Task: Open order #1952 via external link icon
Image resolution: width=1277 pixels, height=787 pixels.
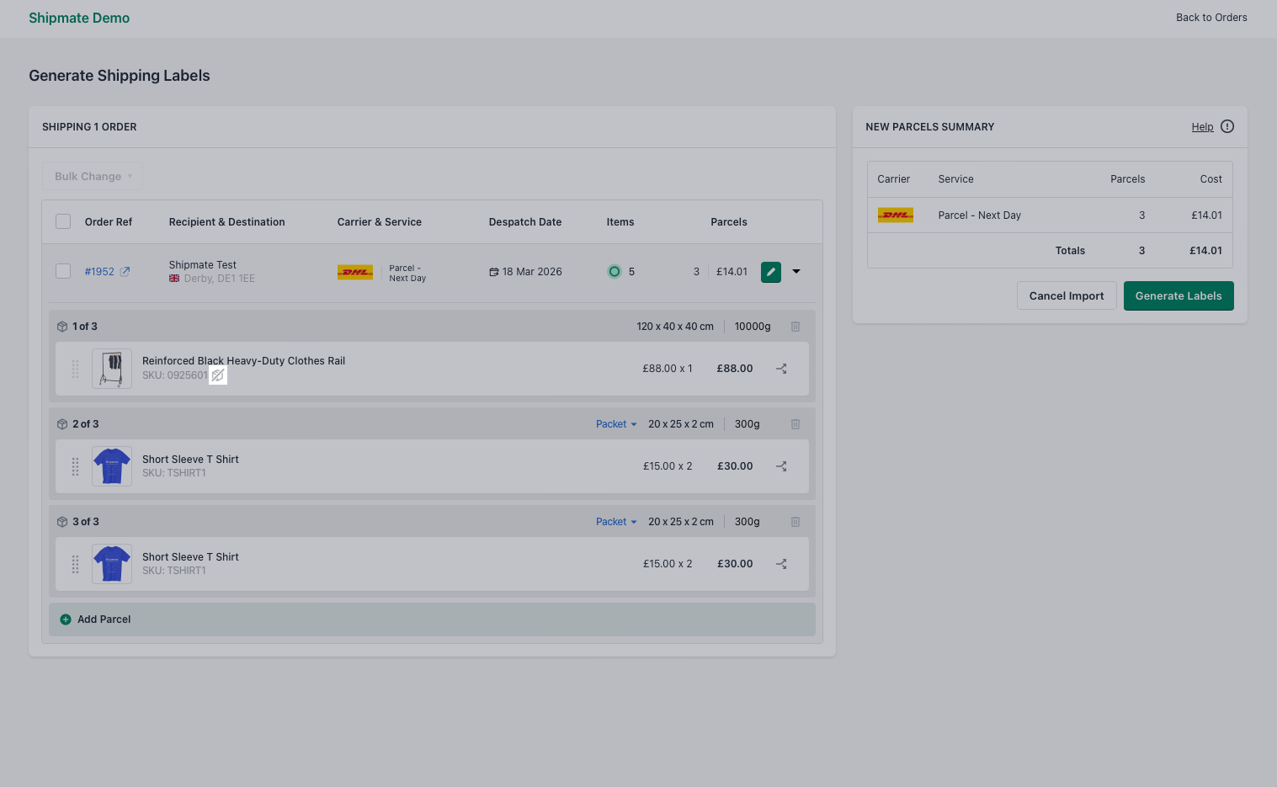Action: 125,271
